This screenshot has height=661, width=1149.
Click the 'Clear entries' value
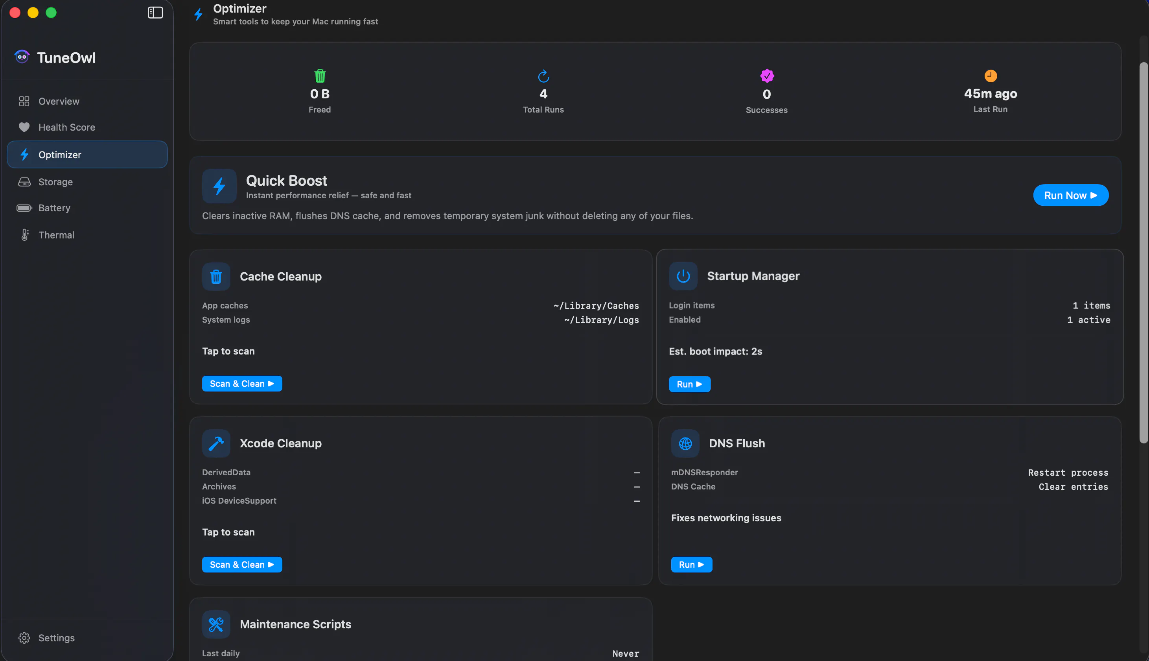pyautogui.click(x=1073, y=487)
